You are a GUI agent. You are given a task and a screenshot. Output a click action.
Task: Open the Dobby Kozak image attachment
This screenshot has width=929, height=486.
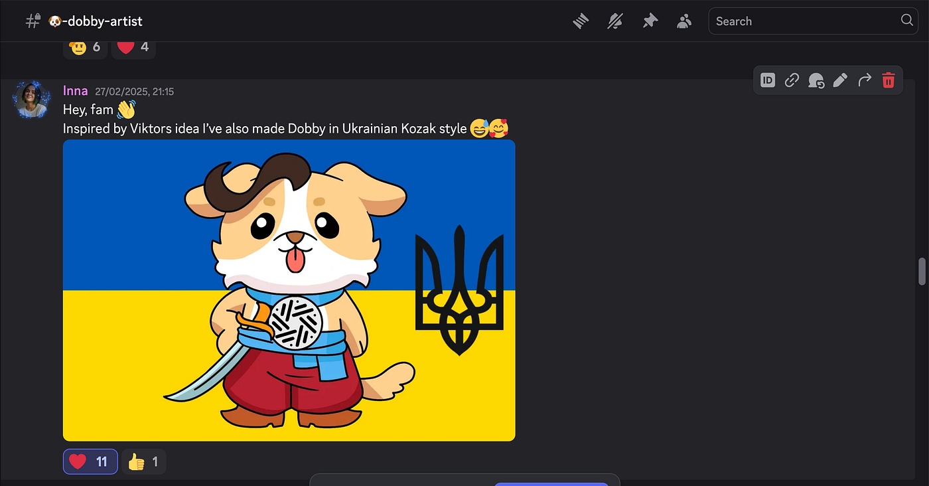[x=289, y=290]
